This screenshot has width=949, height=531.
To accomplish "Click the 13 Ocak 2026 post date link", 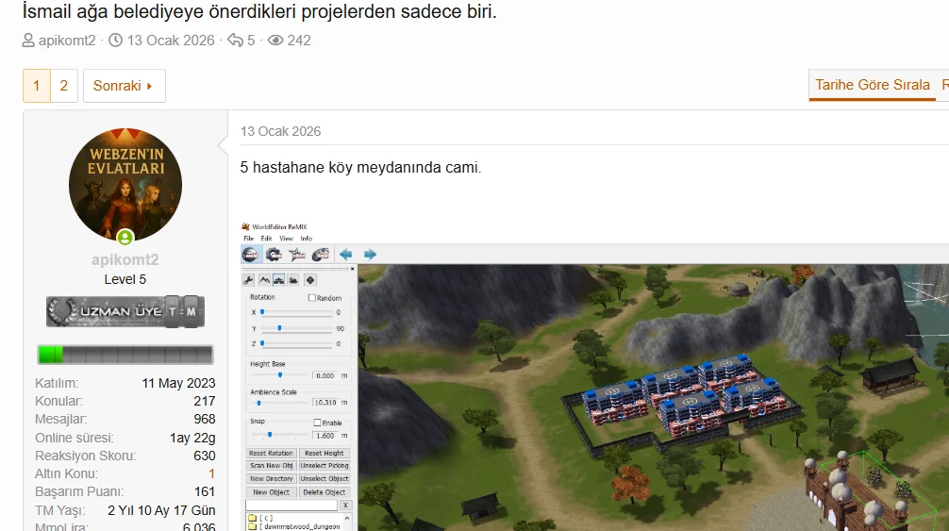I will click(x=280, y=131).
